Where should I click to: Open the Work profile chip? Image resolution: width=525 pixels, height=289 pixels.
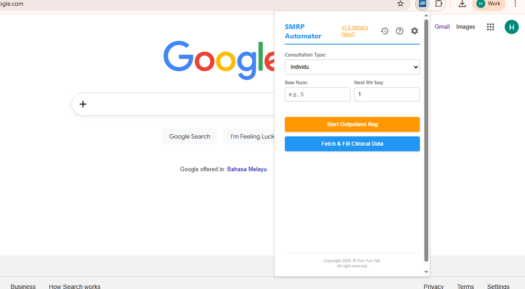point(488,4)
